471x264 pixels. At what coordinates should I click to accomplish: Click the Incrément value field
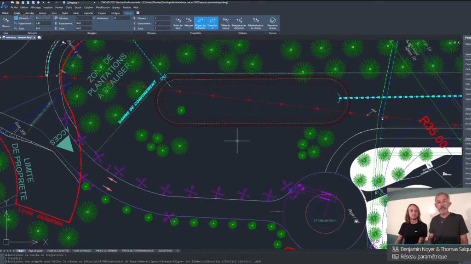click(x=121, y=18)
